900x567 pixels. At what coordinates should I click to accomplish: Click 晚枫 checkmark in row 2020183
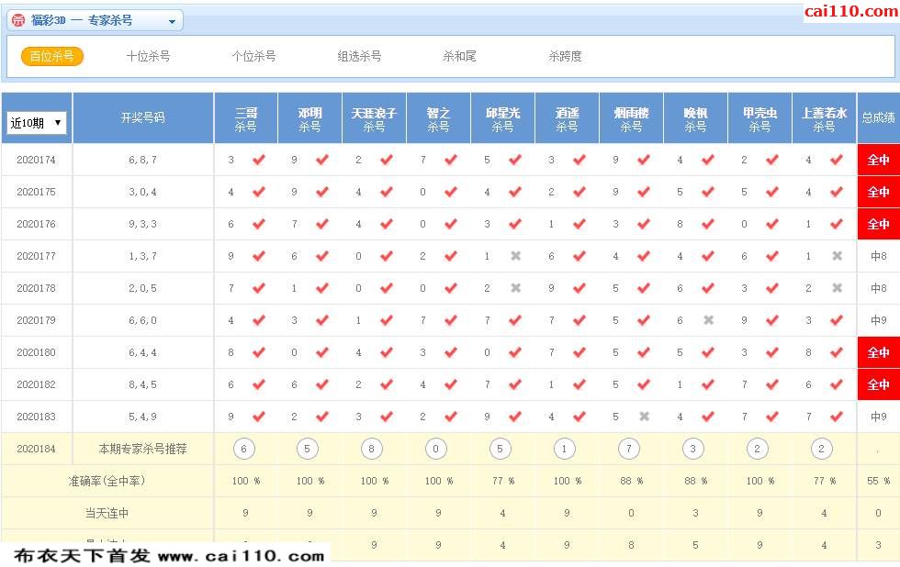coord(708,417)
